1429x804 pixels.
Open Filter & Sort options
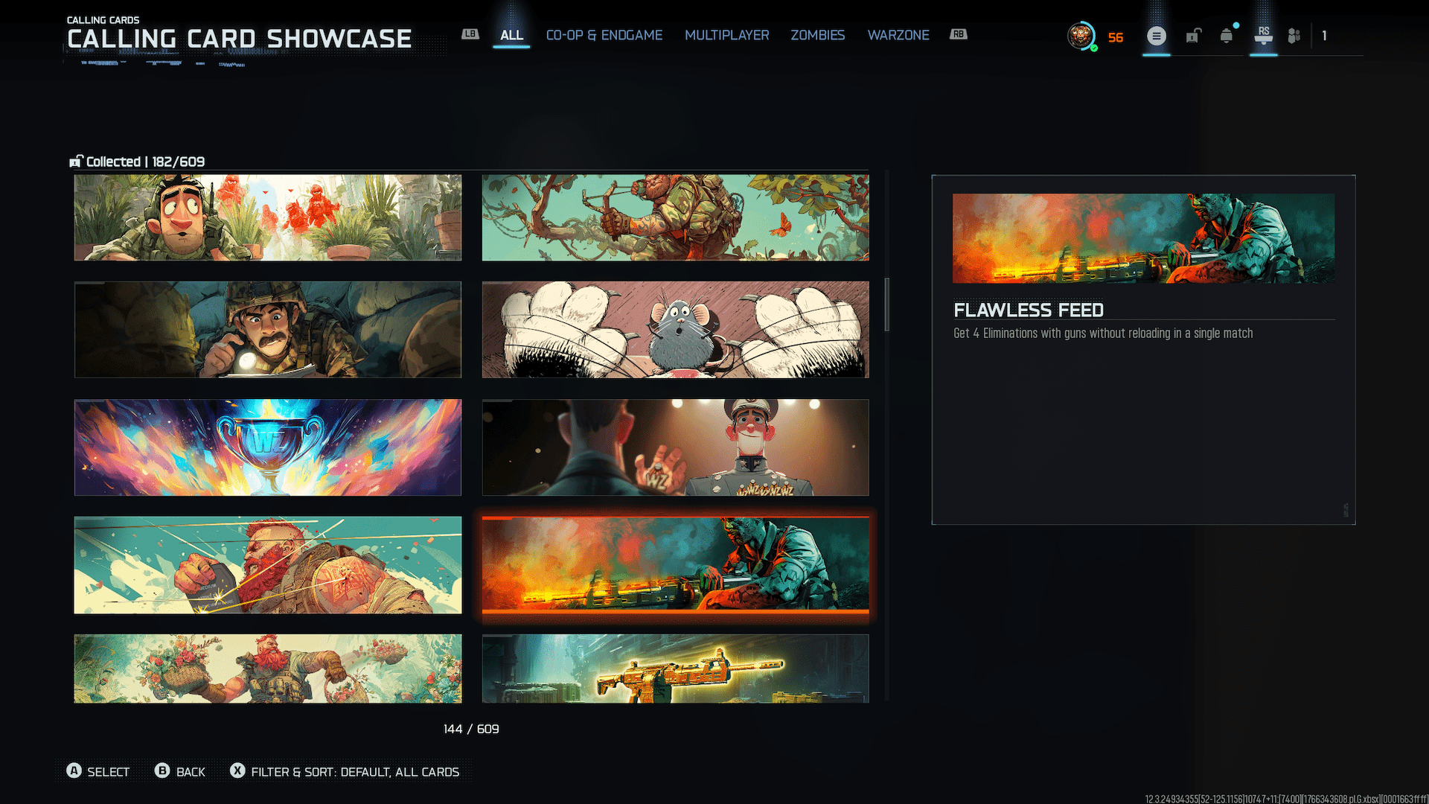pyautogui.click(x=354, y=772)
